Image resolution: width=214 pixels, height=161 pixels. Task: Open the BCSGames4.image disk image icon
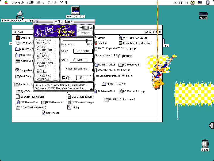tap(69, 97)
